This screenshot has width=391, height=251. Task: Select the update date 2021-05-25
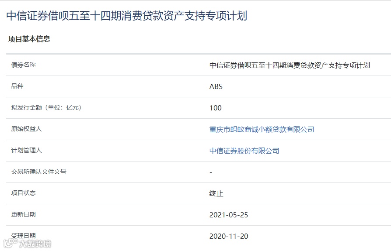[229, 215]
